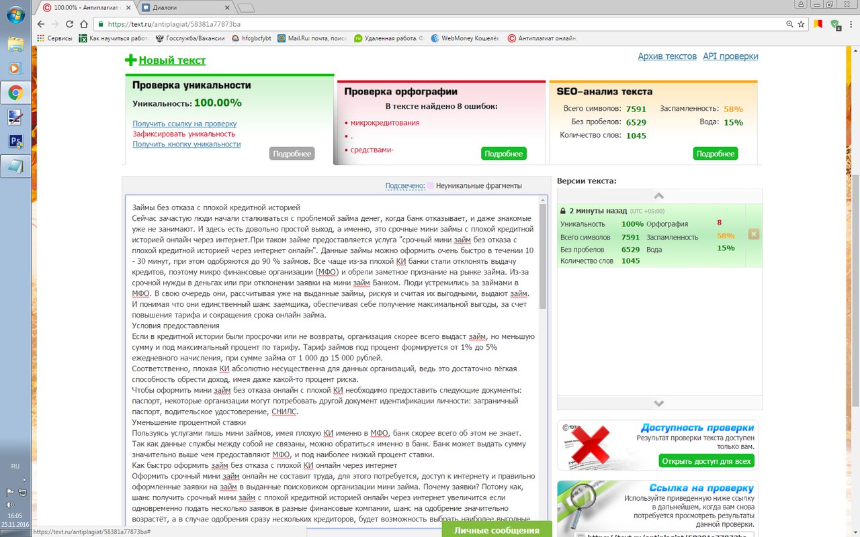Delete the version with the X icon
The image size is (860, 537).
point(754,234)
